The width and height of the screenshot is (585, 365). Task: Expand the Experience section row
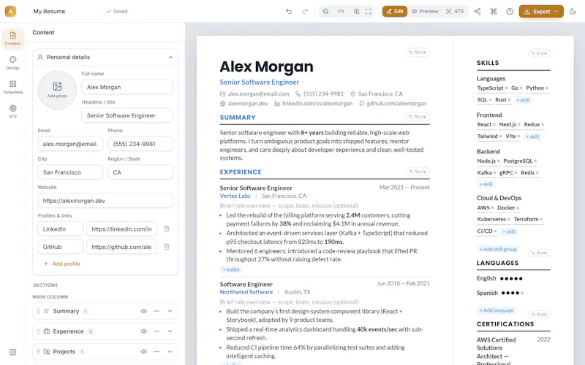pyautogui.click(x=170, y=331)
